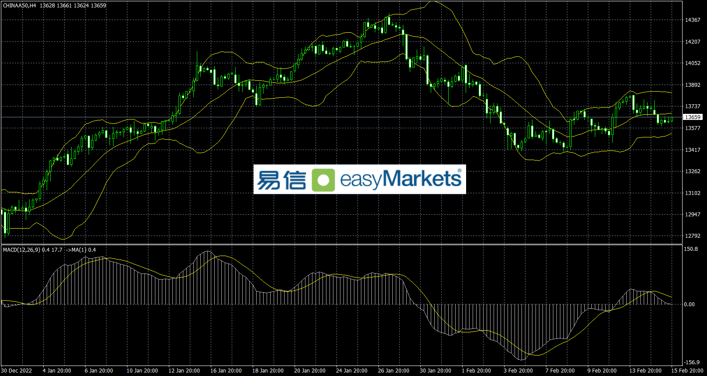Select the 20 Jan 20:00 time label
The width and height of the screenshot is (707, 376).
(x=310, y=371)
